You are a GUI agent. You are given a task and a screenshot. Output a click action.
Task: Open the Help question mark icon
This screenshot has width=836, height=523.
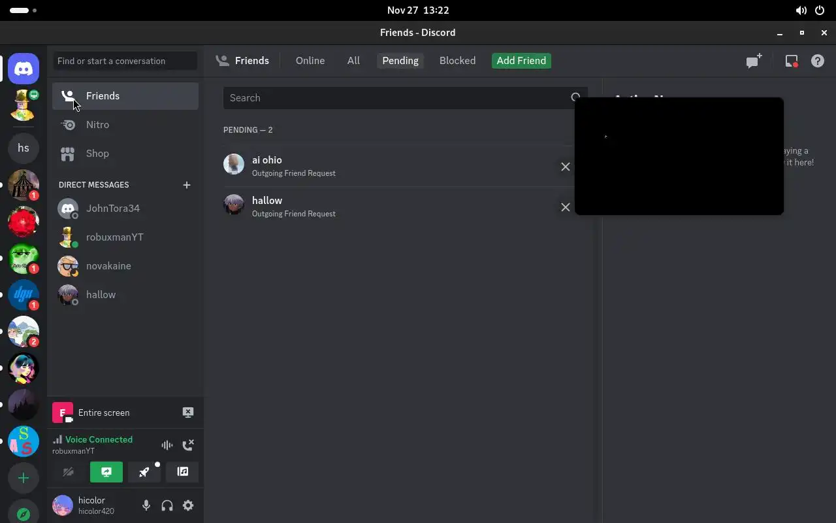tap(818, 61)
